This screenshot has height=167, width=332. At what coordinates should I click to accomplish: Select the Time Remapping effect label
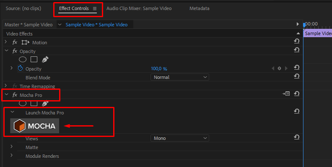pyautogui.click(x=37, y=86)
